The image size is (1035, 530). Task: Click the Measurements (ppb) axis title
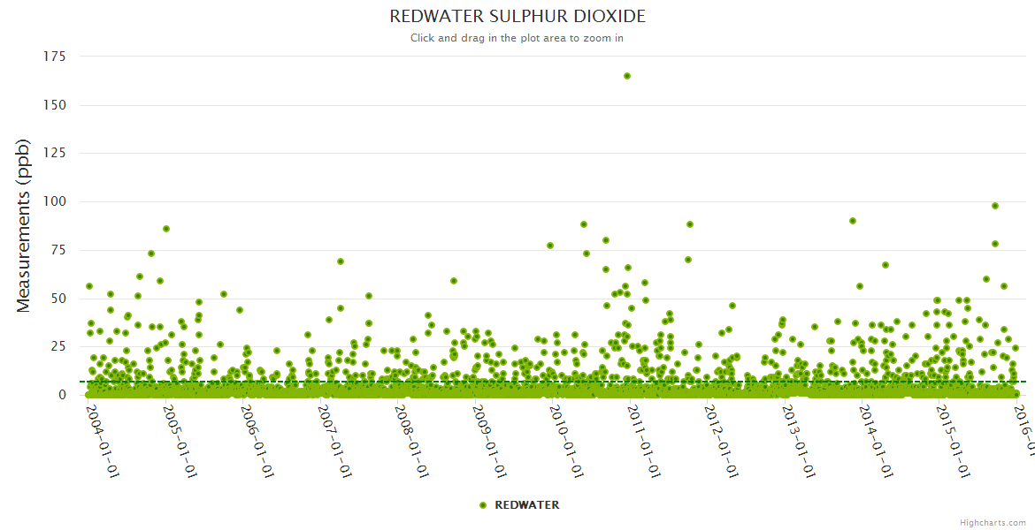click(24, 225)
